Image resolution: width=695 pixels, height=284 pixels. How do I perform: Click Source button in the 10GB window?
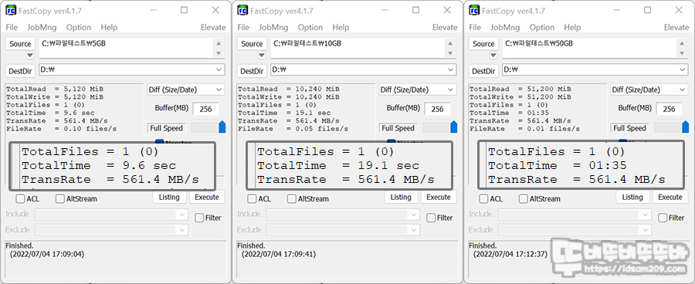252,44
